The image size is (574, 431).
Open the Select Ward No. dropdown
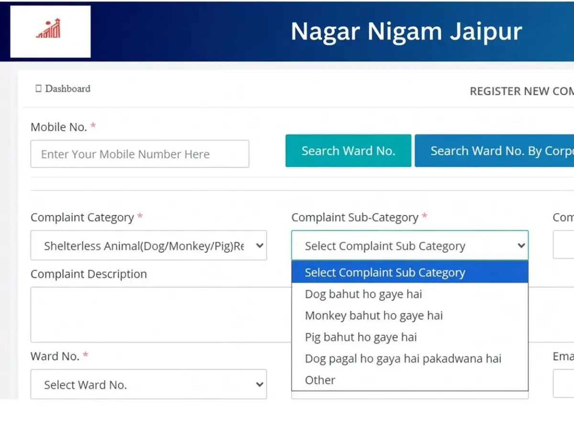(x=149, y=384)
